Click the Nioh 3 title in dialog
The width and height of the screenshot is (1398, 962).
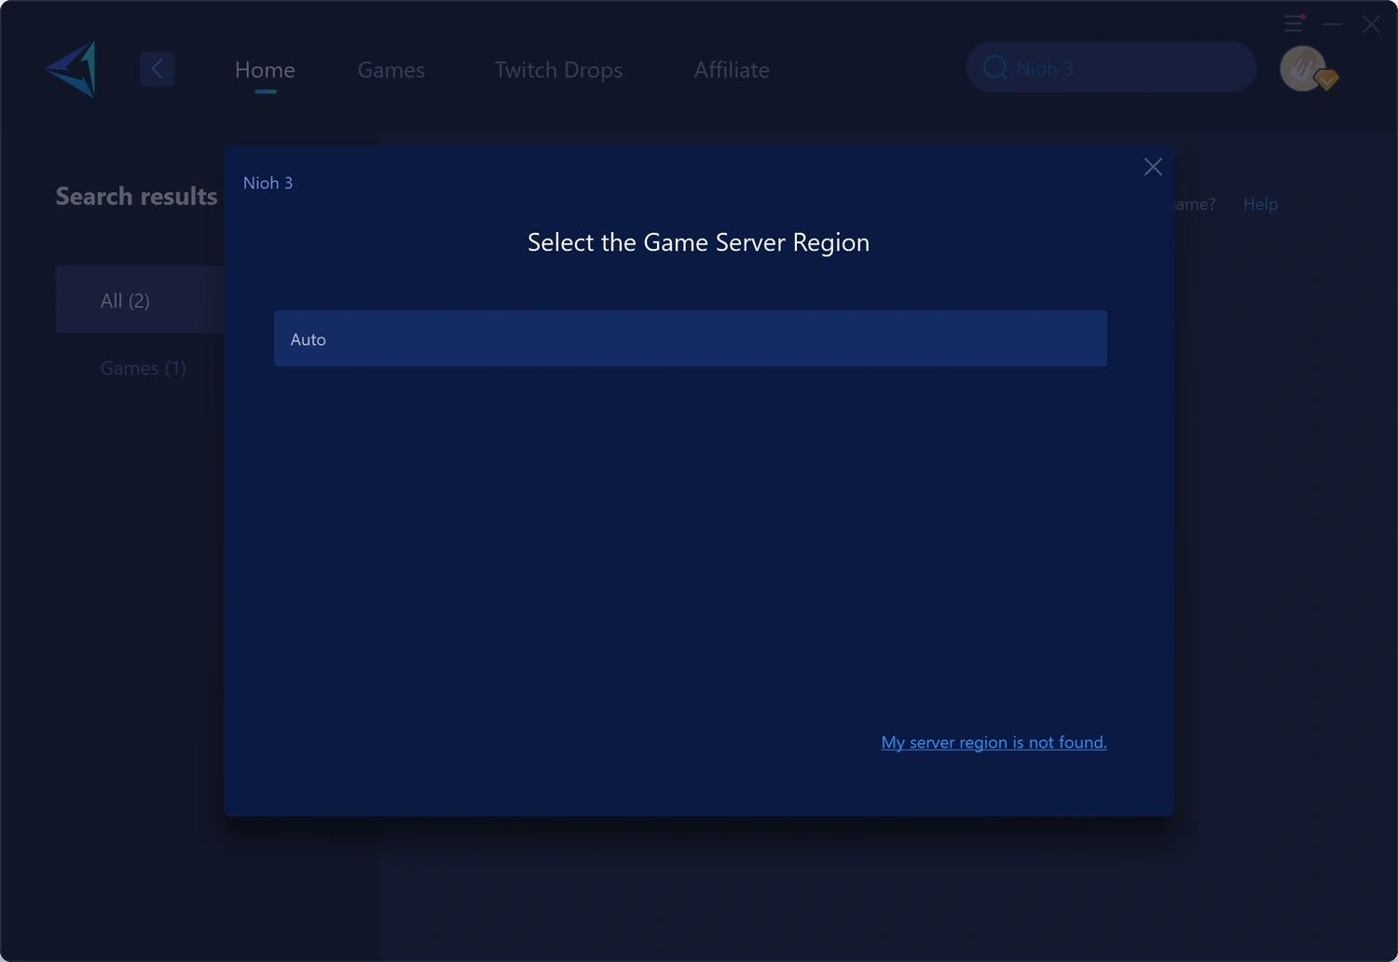267,183
